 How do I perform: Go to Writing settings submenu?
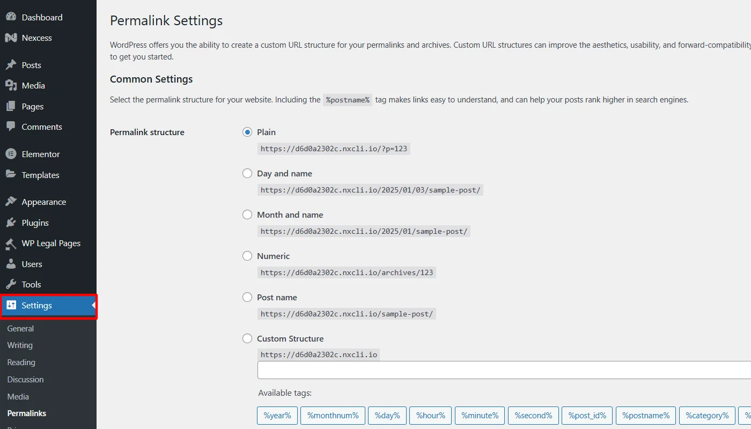(x=20, y=345)
